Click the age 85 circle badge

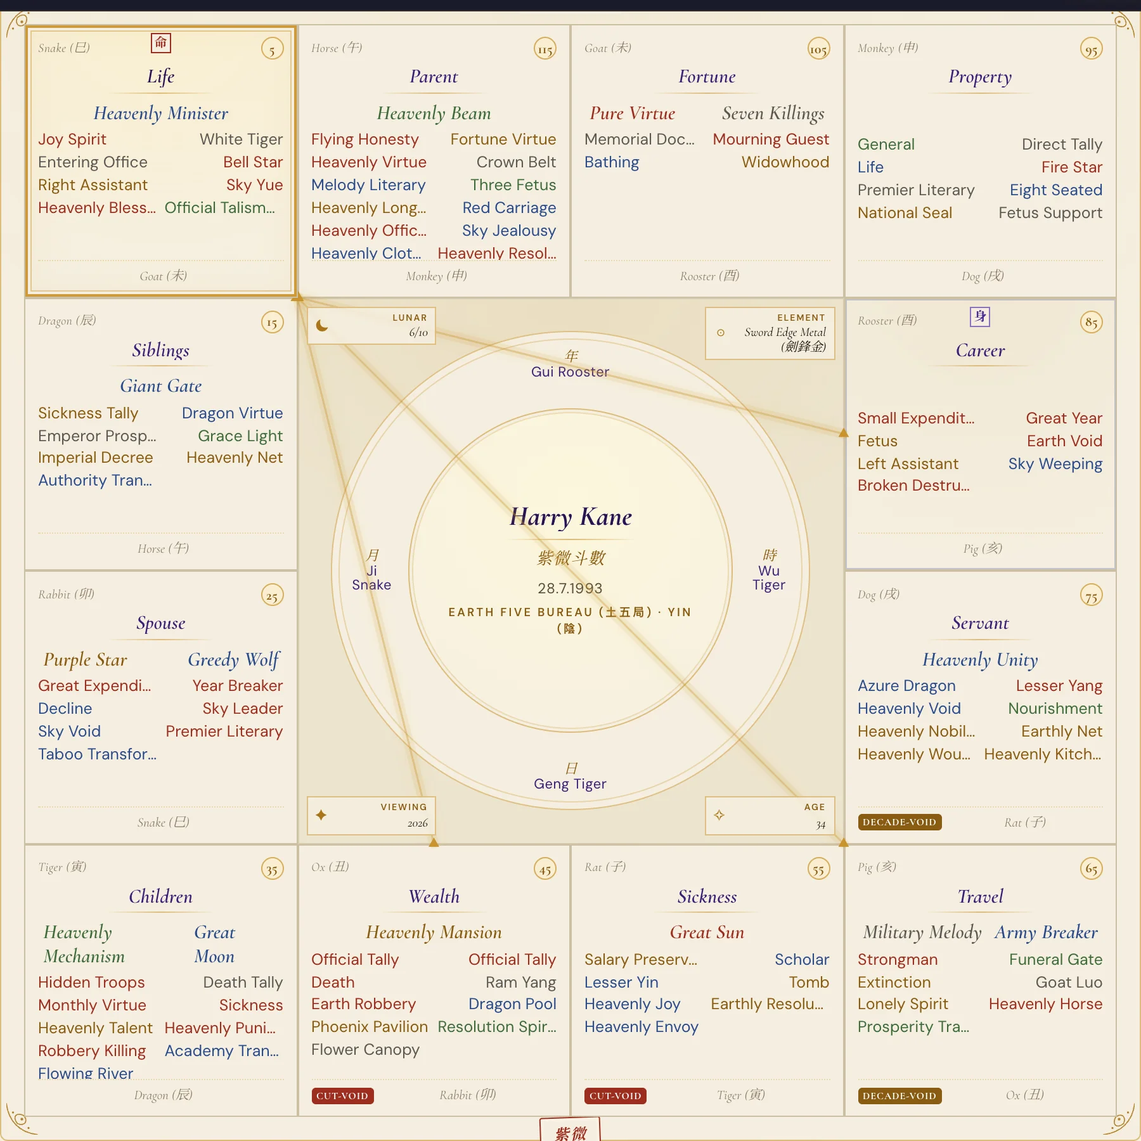tap(1092, 322)
